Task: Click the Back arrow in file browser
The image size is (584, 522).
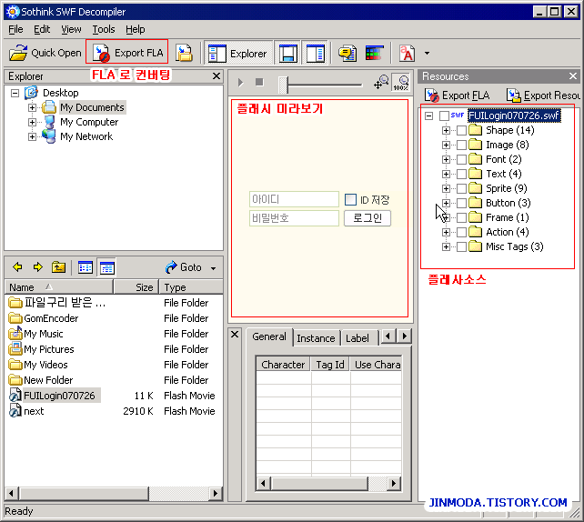Action: tap(17, 267)
